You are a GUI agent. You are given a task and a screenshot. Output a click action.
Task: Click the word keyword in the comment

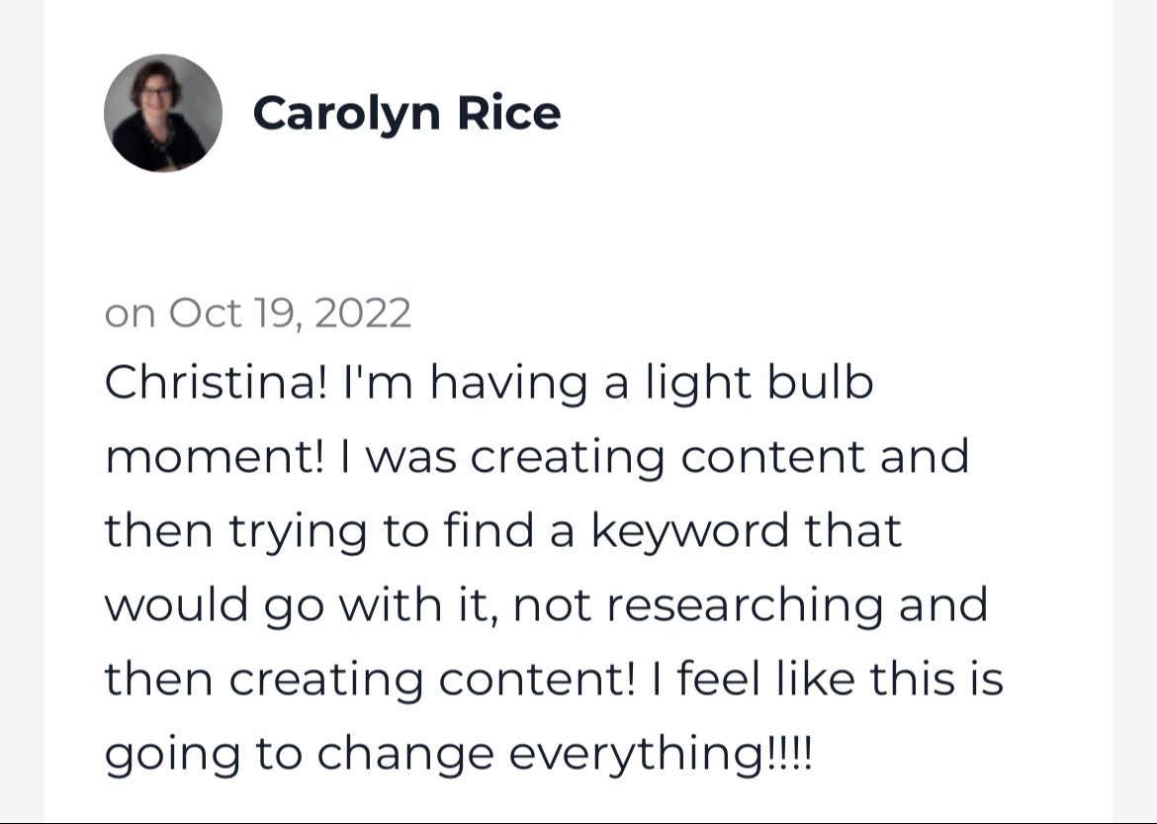click(x=689, y=531)
